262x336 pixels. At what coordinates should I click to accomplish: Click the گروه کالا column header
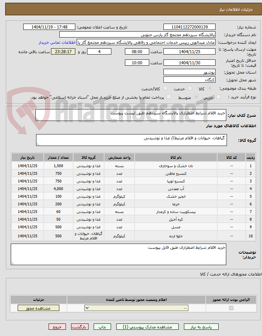[88, 157]
